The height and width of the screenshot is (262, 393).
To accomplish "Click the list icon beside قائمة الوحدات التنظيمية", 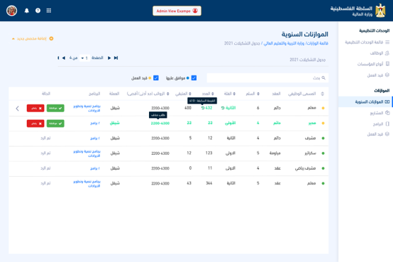I will 387,42.
